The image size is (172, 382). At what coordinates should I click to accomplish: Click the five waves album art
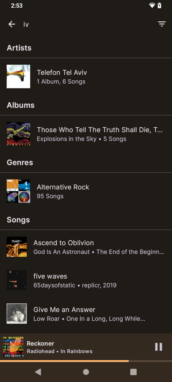pos(17,280)
